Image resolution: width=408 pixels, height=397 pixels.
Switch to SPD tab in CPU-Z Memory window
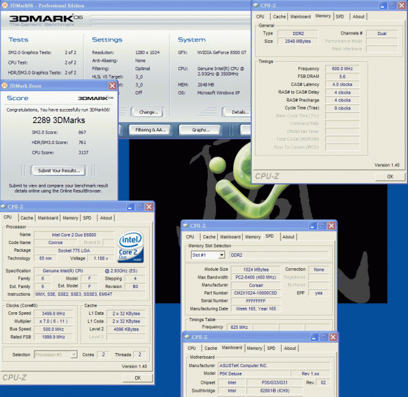click(340, 17)
